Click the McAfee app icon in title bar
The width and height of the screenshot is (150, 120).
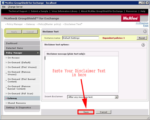tap(3, 3)
